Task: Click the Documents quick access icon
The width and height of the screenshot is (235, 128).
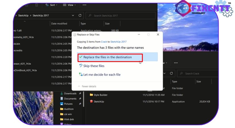Action: click(x=62, y=99)
